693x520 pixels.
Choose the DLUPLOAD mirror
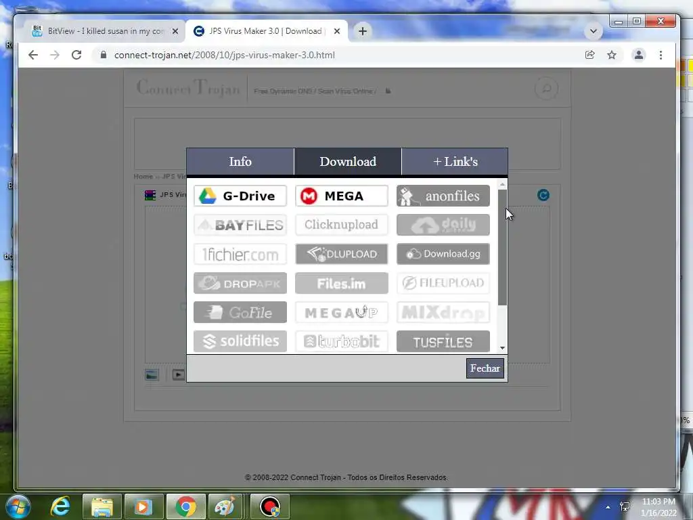tap(342, 255)
